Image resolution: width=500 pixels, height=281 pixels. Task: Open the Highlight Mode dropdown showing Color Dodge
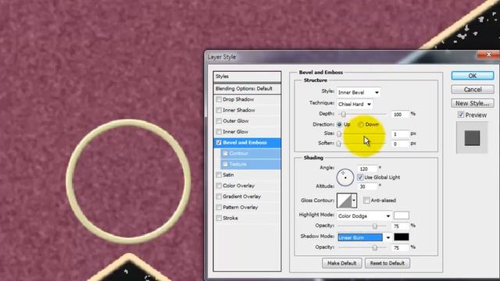point(364,216)
